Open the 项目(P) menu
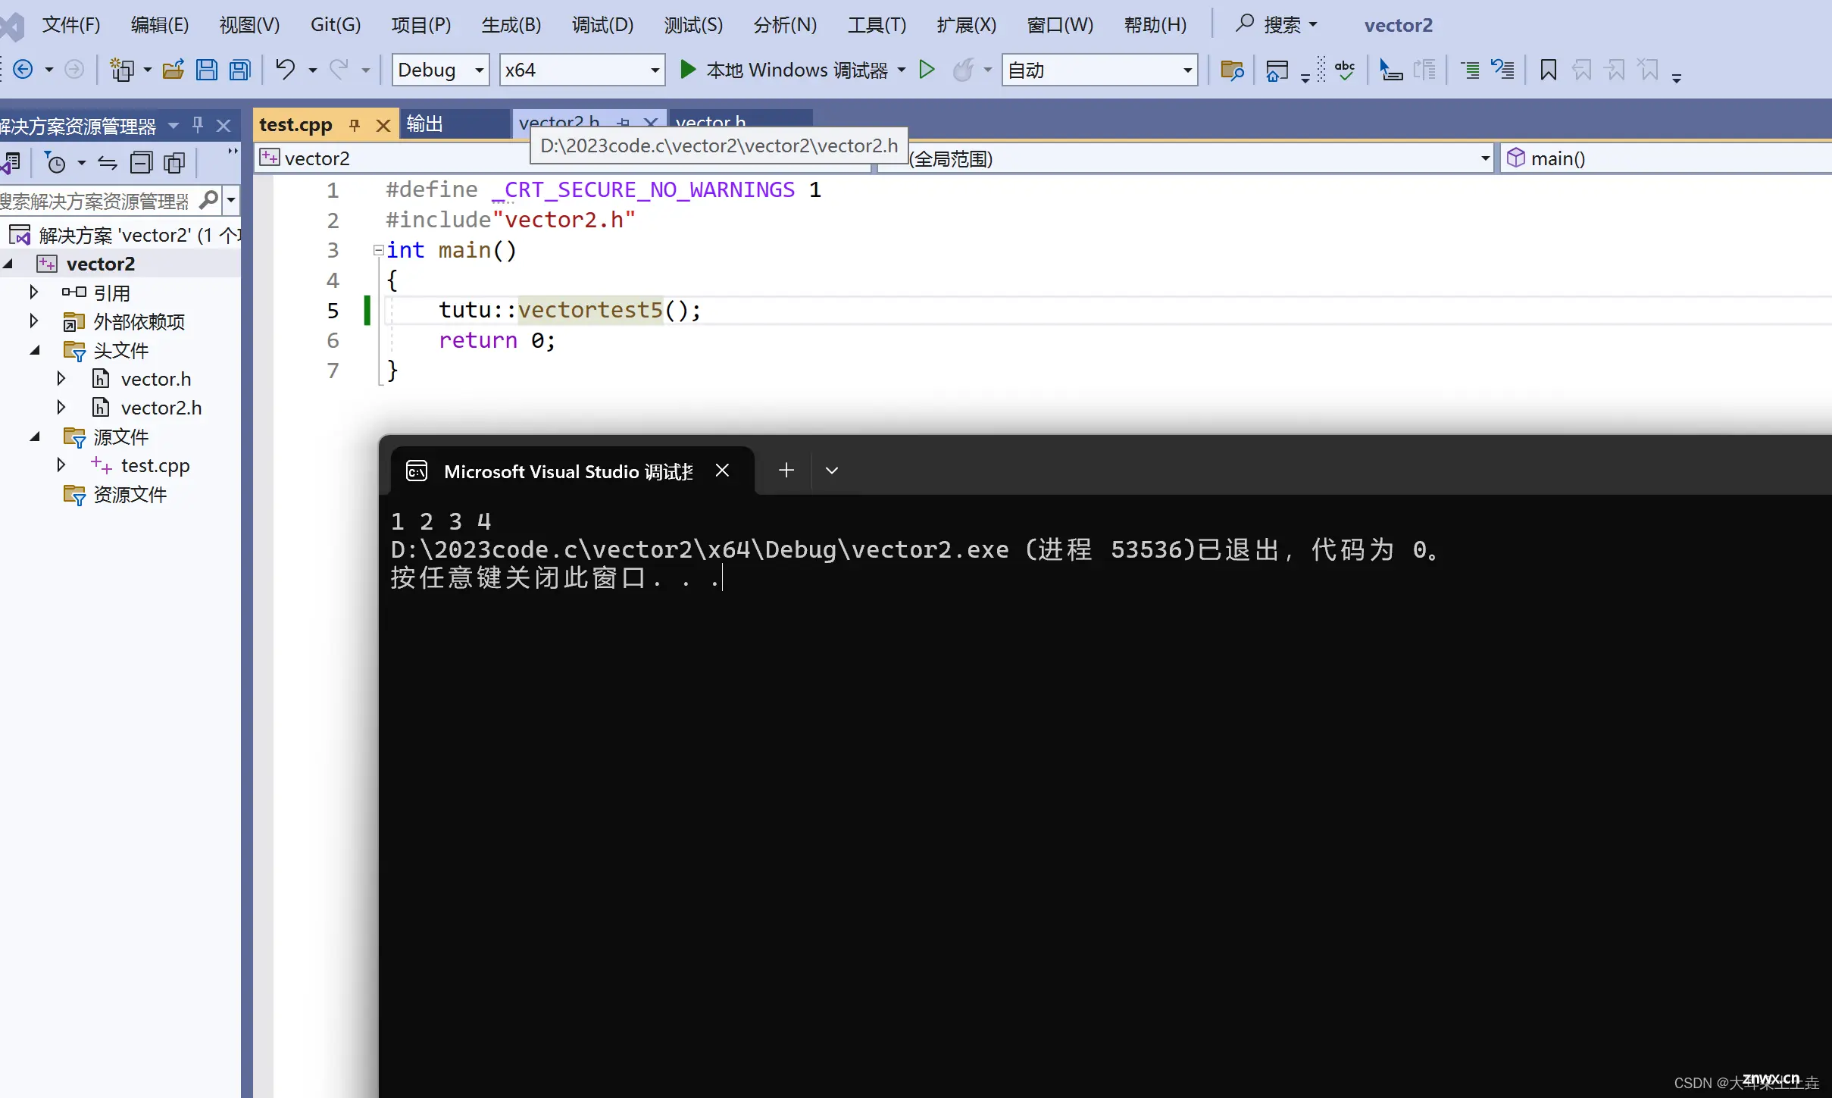 pyautogui.click(x=420, y=25)
